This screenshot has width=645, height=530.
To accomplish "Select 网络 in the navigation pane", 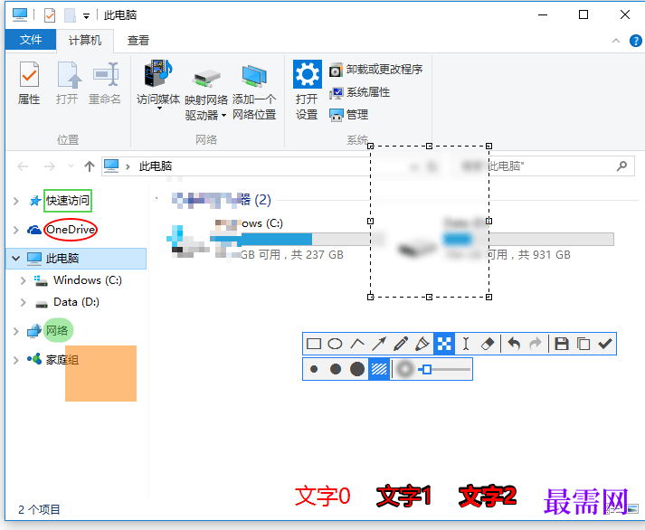I will 57,331.
